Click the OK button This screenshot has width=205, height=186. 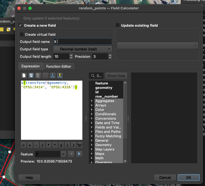(x=188, y=177)
